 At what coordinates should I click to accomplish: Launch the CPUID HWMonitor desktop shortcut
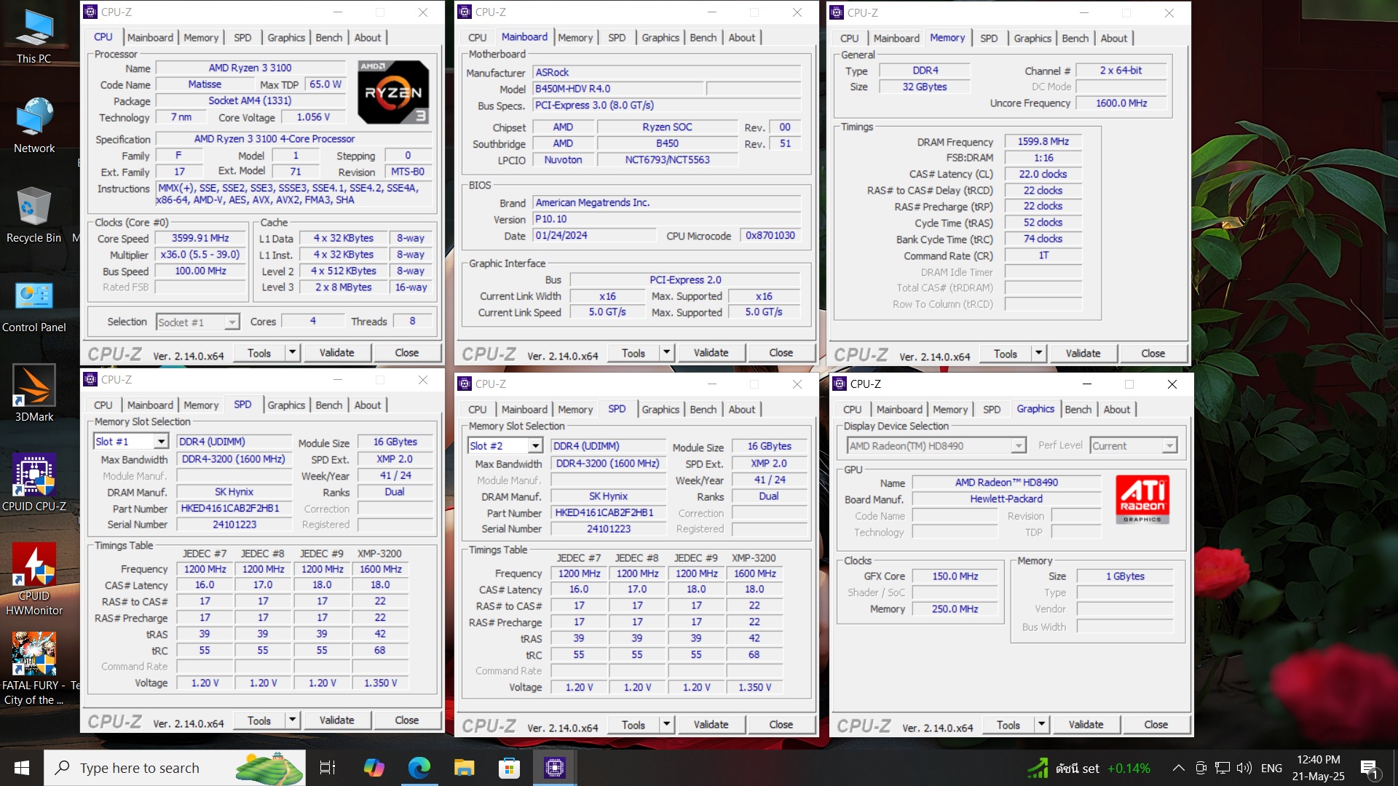[33, 580]
